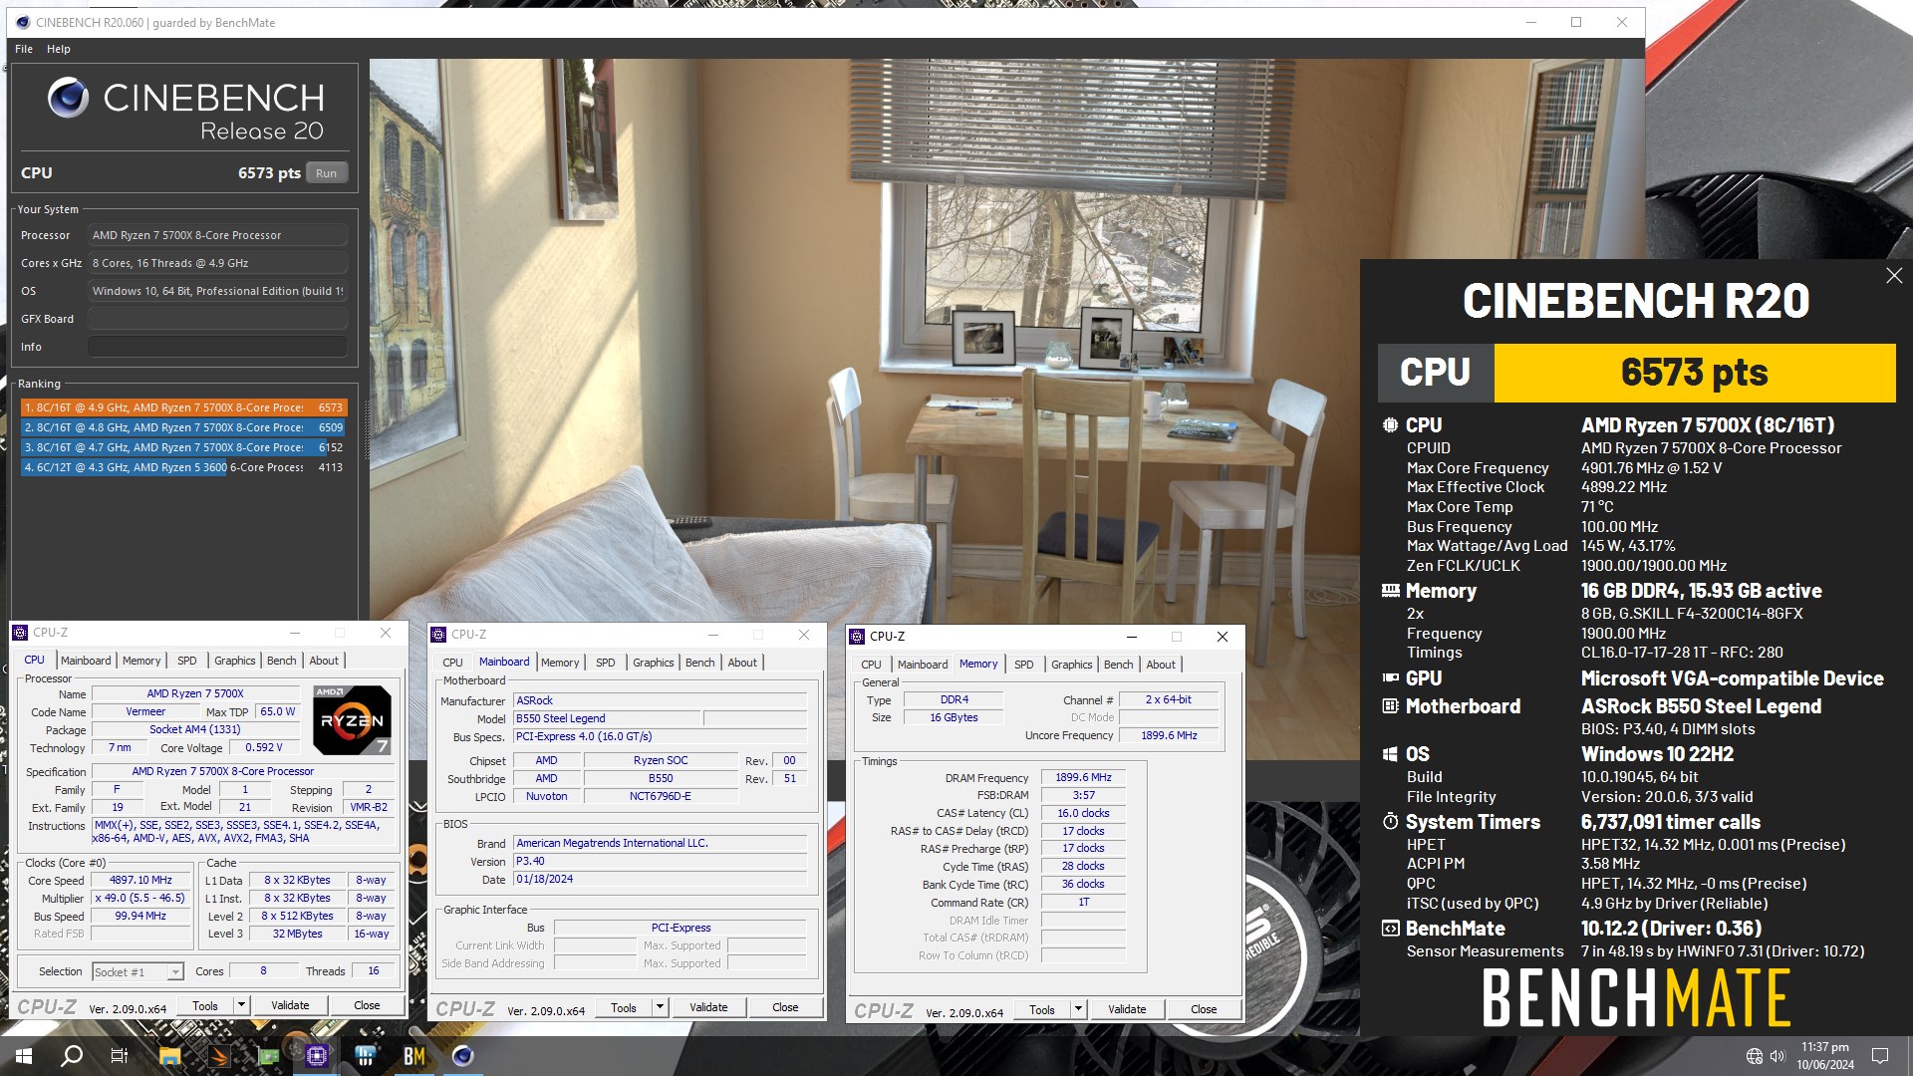Click the taskbar clock showing 11:37 pm

(x=1825, y=1056)
